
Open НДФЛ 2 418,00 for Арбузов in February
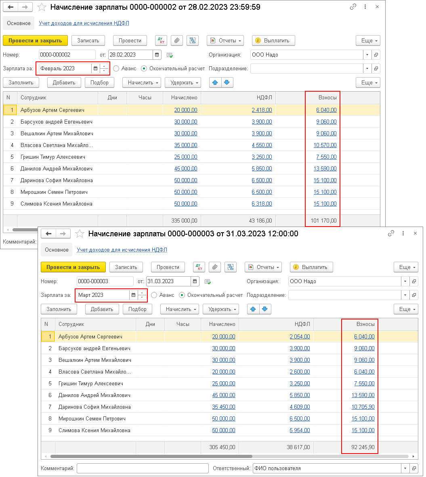[x=262, y=110]
